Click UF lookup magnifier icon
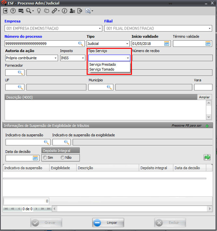Screen dimensions: 217x231 [20, 87]
